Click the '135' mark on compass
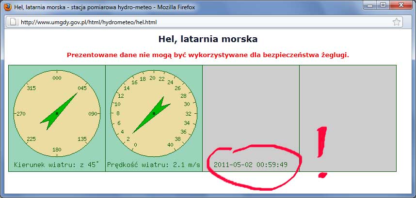Screen dimensions: 416x198 tap(82, 139)
